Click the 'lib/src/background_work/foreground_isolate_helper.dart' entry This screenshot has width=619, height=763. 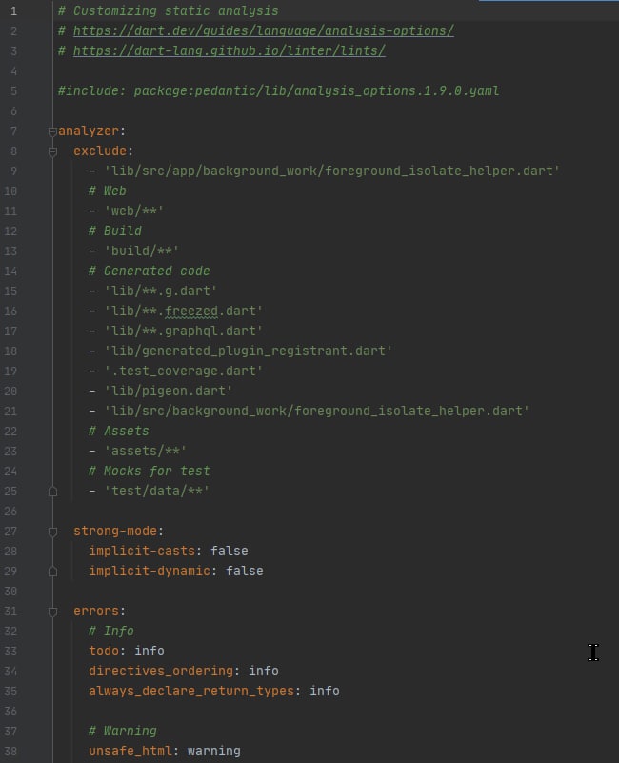pos(316,412)
